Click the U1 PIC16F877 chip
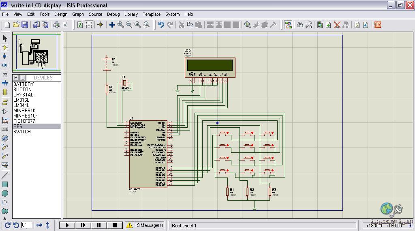The height and width of the screenshot is (231, 415). point(148,154)
